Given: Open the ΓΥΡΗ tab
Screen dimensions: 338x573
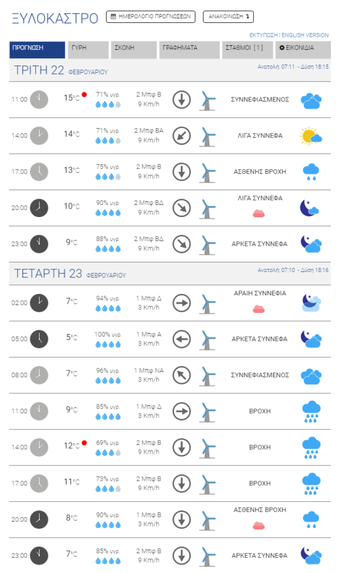Looking at the screenshot, I should tap(88, 50).
